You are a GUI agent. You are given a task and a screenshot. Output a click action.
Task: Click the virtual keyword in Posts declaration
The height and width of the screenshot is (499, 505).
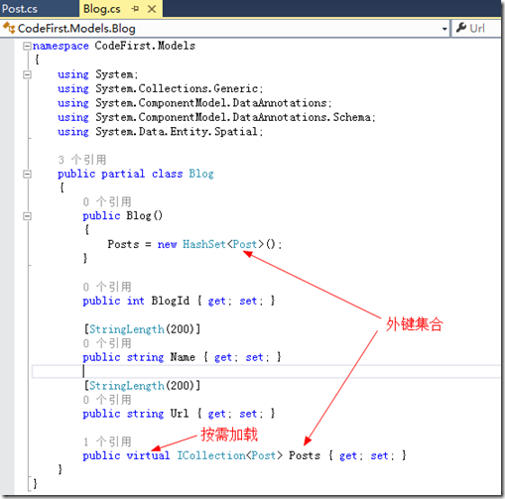(x=148, y=455)
